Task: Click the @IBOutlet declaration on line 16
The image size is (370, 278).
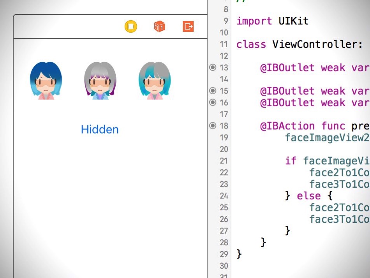Action: 315,103
